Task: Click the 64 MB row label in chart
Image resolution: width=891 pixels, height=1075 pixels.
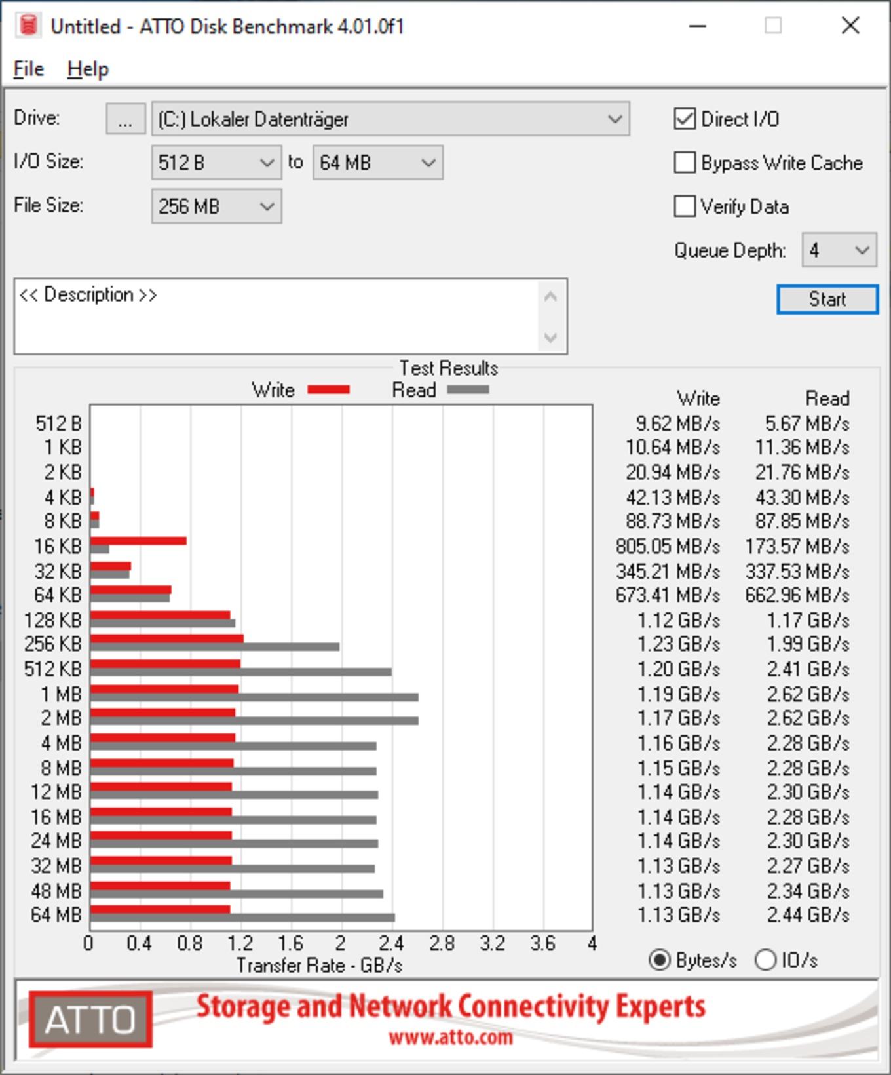Action: coord(56,914)
